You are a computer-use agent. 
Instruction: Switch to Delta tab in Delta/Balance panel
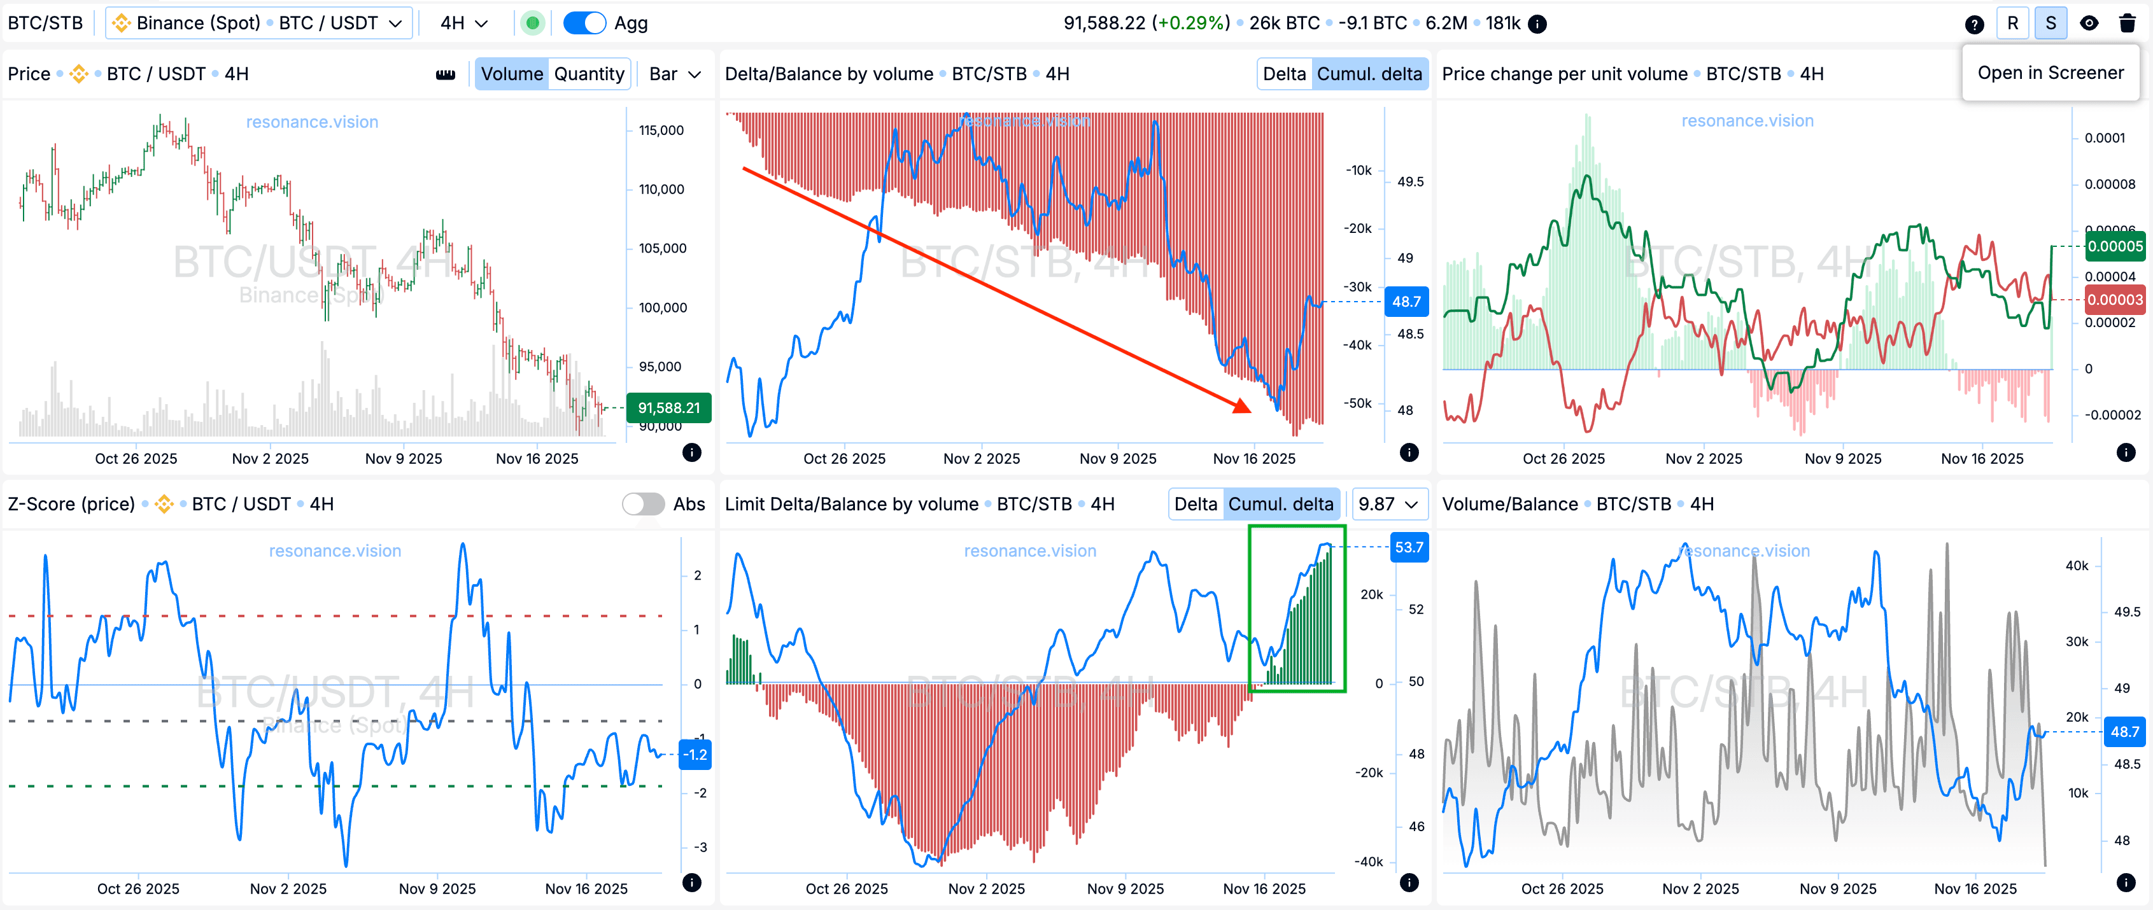point(1285,74)
